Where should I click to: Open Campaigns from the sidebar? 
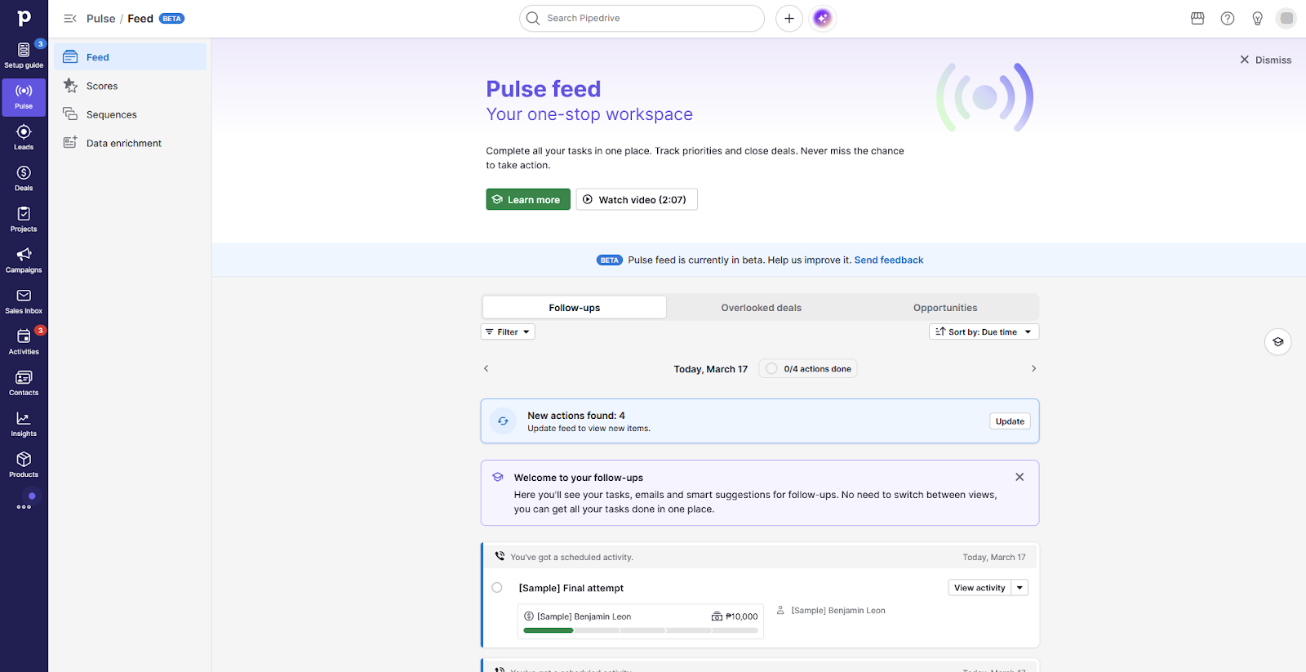pyautogui.click(x=24, y=260)
